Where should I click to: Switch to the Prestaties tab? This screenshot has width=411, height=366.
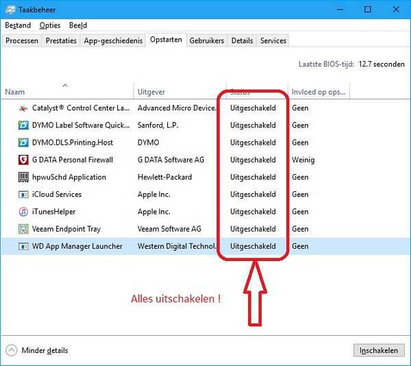61,40
